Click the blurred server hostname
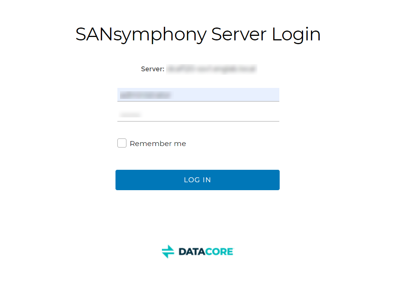408x286 pixels. coord(211,69)
